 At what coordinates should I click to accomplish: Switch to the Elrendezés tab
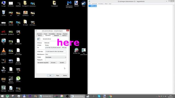tap(39, 34)
